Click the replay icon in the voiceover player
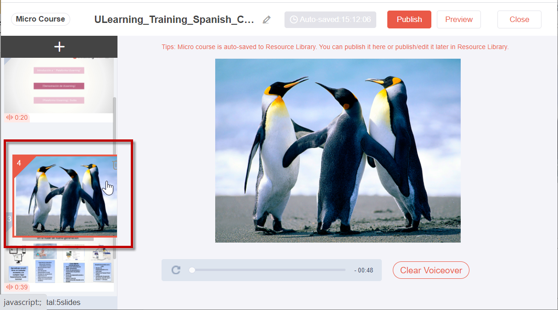558x310 pixels. (x=176, y=270)
